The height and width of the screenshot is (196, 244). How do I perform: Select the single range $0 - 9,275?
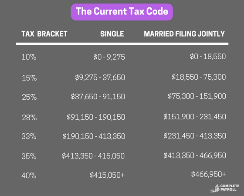[x=109, y=57]
